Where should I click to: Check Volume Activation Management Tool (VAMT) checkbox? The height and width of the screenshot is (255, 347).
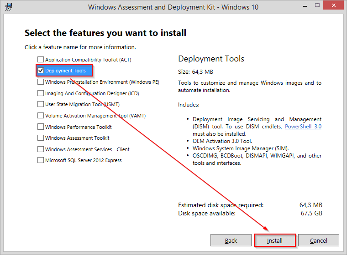(x=41, y=116)
